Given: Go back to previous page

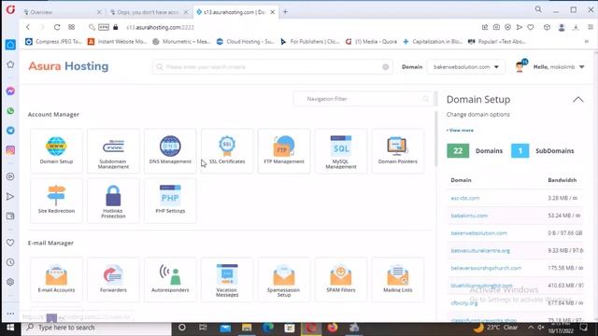Looking at the screenshot, I should [x=28, y=27].
